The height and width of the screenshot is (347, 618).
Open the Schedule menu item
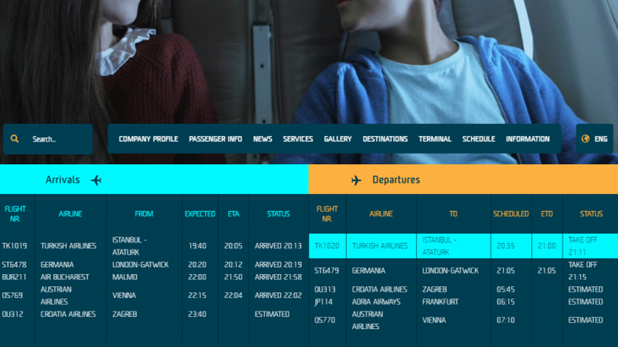pos(479,139)
